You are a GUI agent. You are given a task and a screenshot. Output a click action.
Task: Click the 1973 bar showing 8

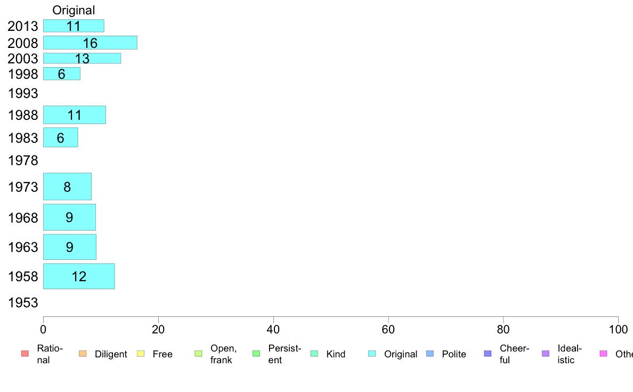(67, 186)
